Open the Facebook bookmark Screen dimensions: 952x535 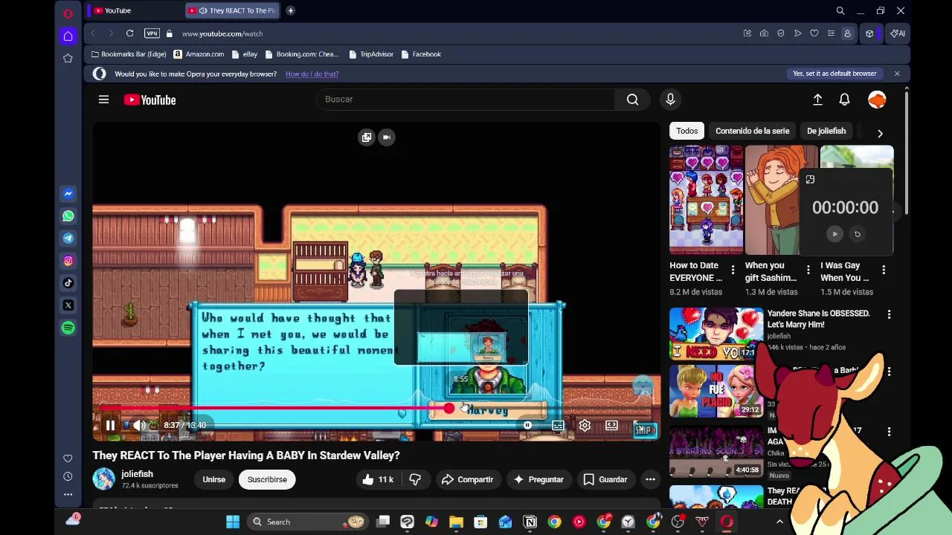pyautogui.click(x=420, y=54)
